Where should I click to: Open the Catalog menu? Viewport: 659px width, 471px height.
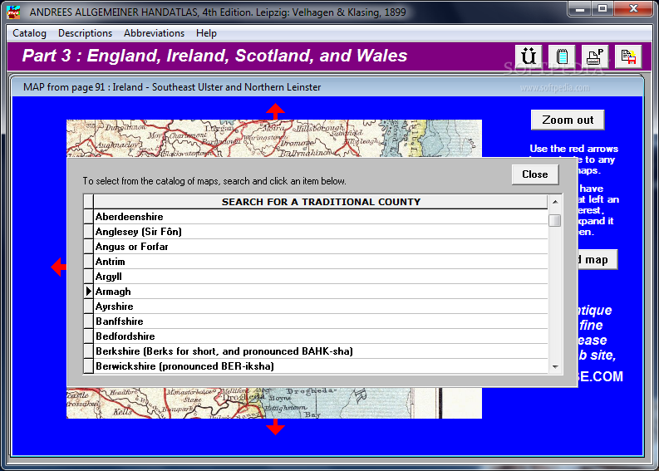(x=29, y=33)
